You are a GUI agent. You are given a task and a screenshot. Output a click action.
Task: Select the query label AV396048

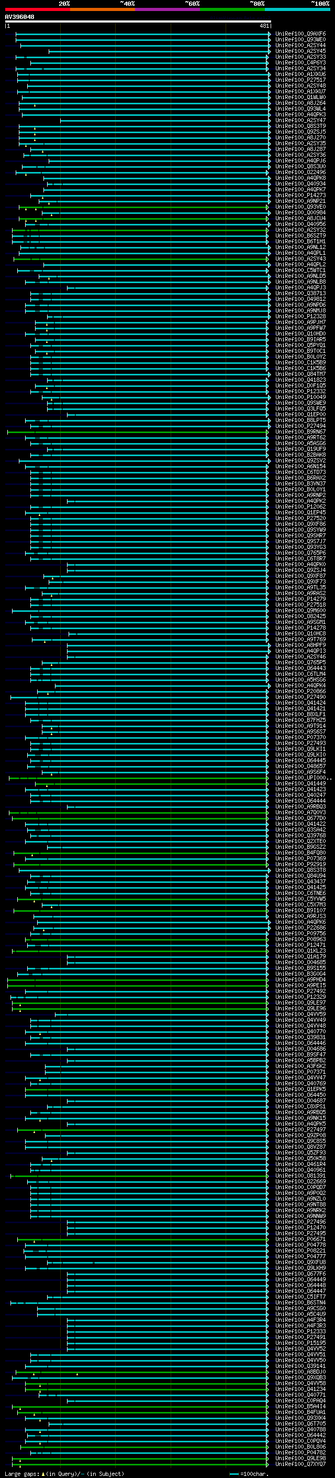pos(19,17)
